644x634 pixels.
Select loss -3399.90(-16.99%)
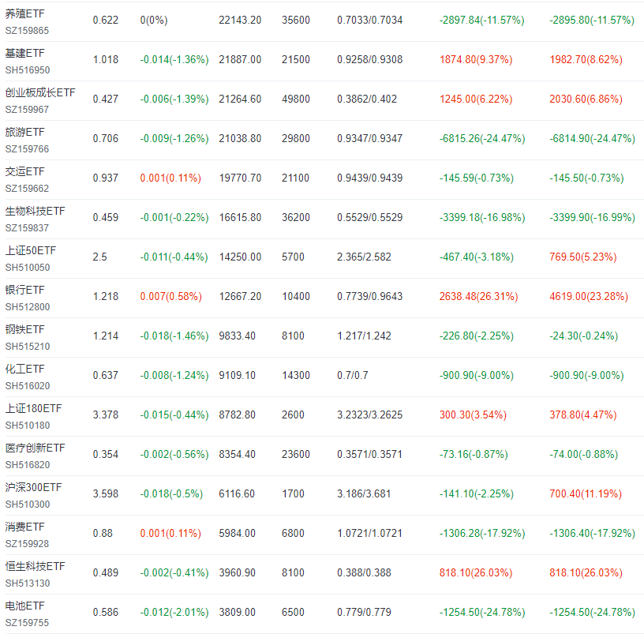pos(592,217)
